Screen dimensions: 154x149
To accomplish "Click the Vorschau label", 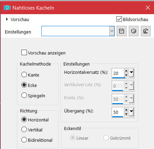I will [20, 20].
